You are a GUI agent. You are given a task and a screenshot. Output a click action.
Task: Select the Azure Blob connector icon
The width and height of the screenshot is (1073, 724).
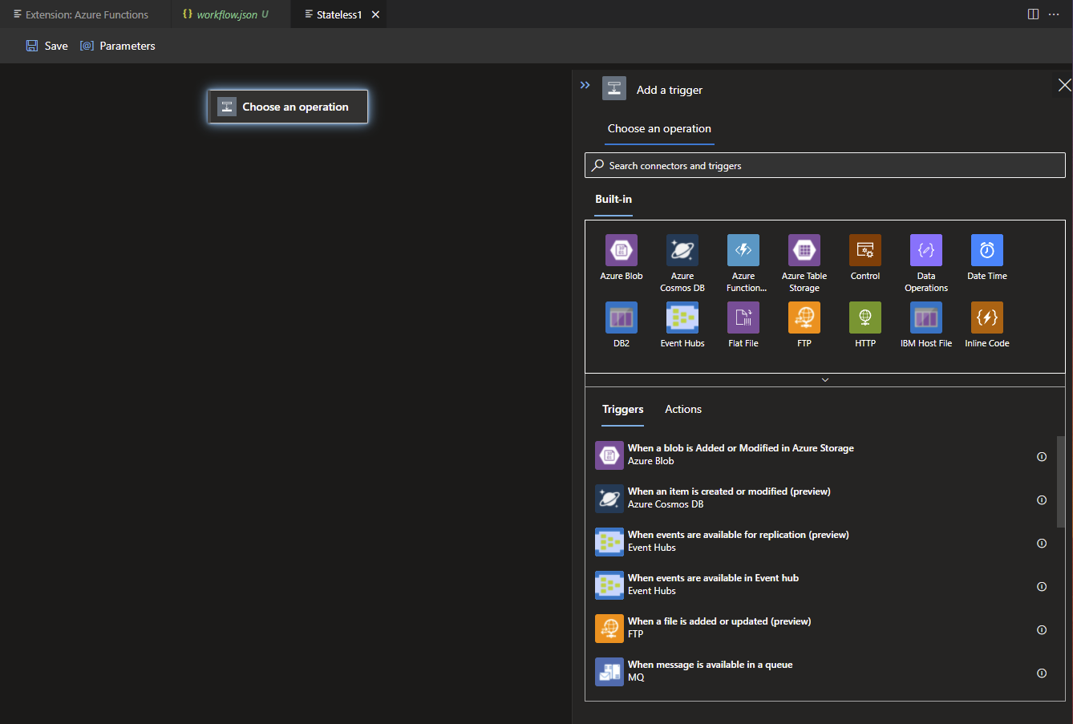(x=622, y=250)
